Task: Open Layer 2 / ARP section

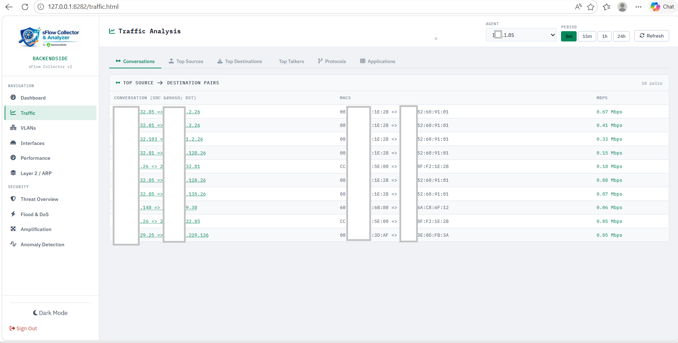Action: tap(35, 173)
